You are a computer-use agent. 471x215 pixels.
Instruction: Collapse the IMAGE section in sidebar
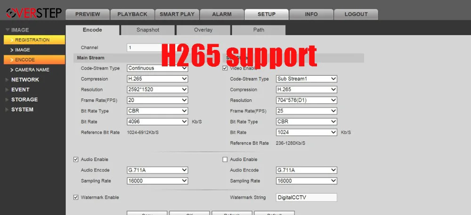17,30
